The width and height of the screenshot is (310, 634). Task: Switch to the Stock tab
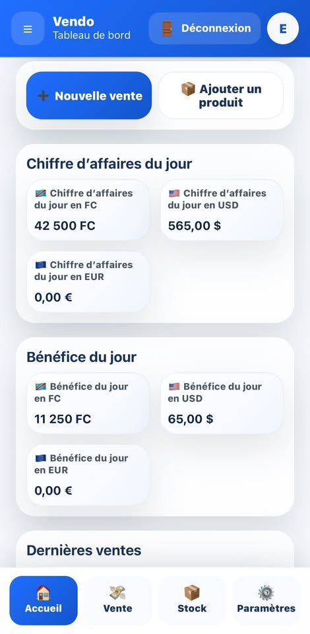point(192,600)
